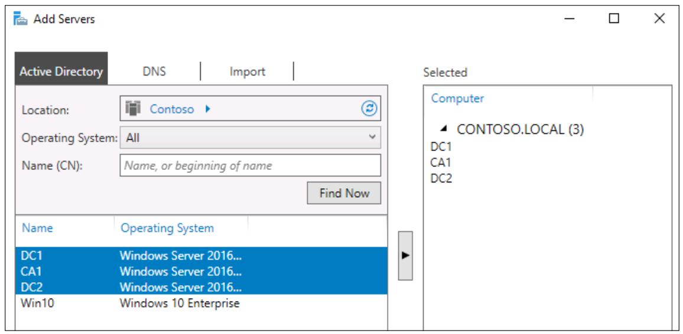Image resolution: width=683 pixels, height=334 pixels.
Task: Select the CA1 row in search results
Action: tap(201, 271)
